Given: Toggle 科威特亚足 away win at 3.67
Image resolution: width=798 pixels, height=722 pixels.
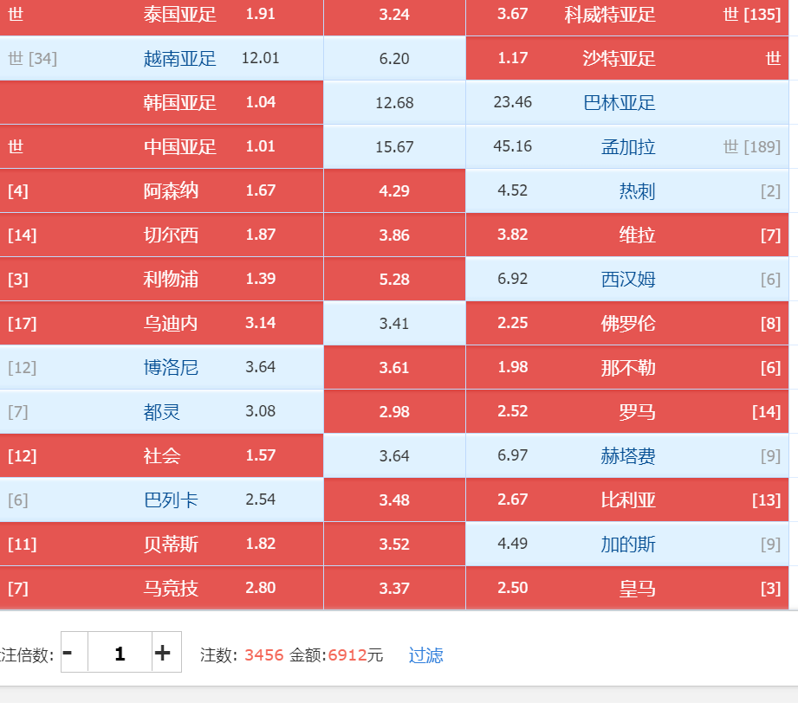Looking at the screenshot, I should coord(627,17).
